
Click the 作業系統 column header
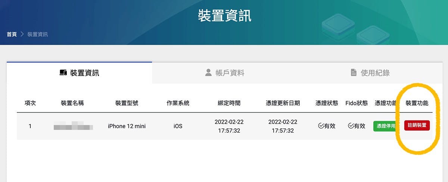[x=178, y=103]
